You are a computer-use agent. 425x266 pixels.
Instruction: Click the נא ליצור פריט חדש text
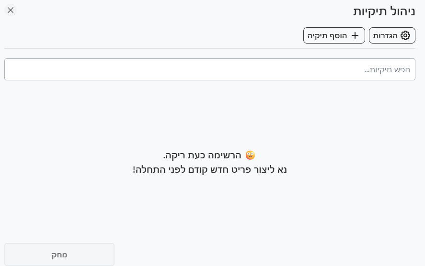pyautogui.click(x=210, y=169)
